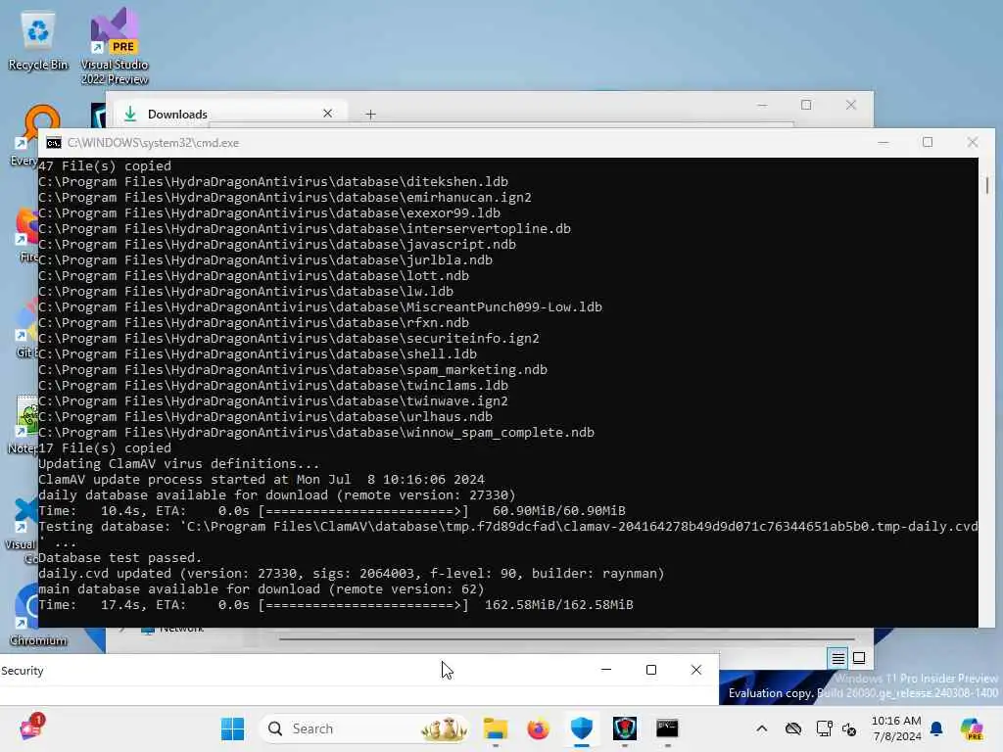Click the 60.90MiB download progress line

(332, 511)
